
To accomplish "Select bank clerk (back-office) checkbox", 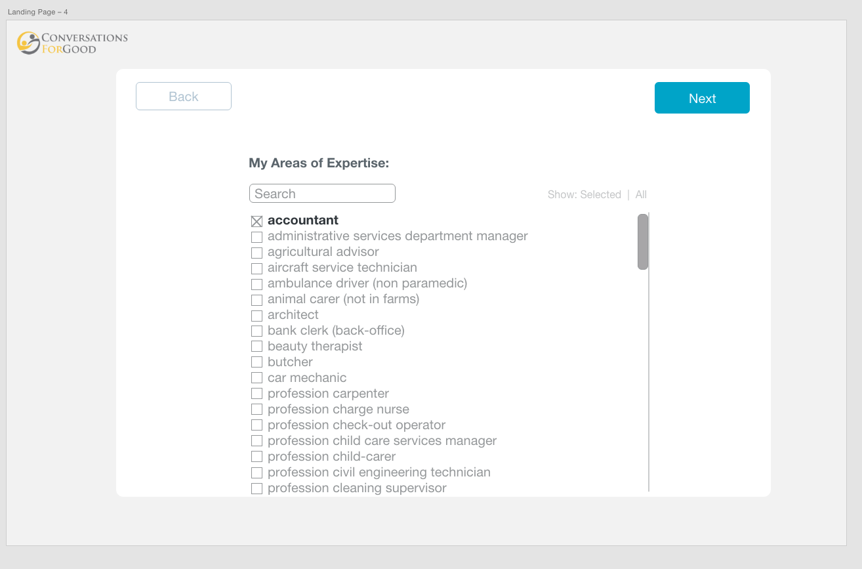I will click(257, 331).
